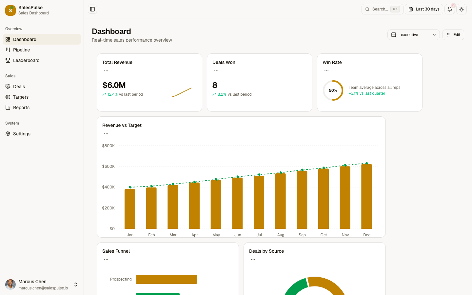Screen dimensions: 472x295
Task: Click the Dec bar in revenue chart
Action: (x=366, y=196)
